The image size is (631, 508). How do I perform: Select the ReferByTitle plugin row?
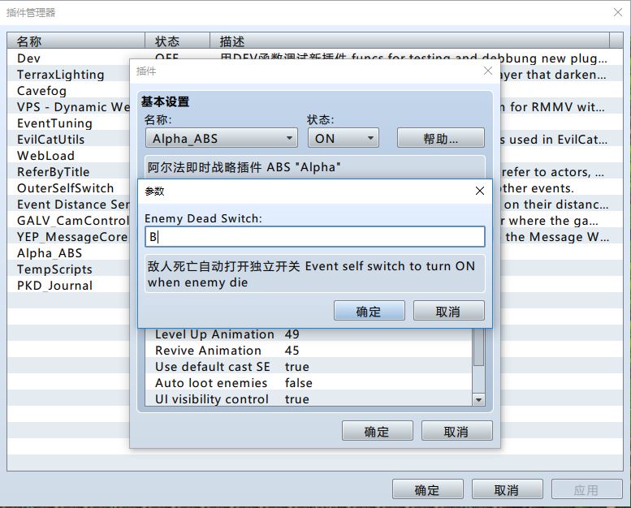click(x=68, y=172)
